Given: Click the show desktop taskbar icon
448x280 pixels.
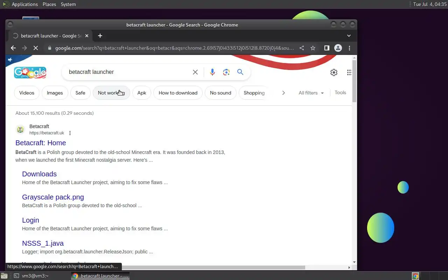Looking at the screenshot, I should [x=4, y=276].
